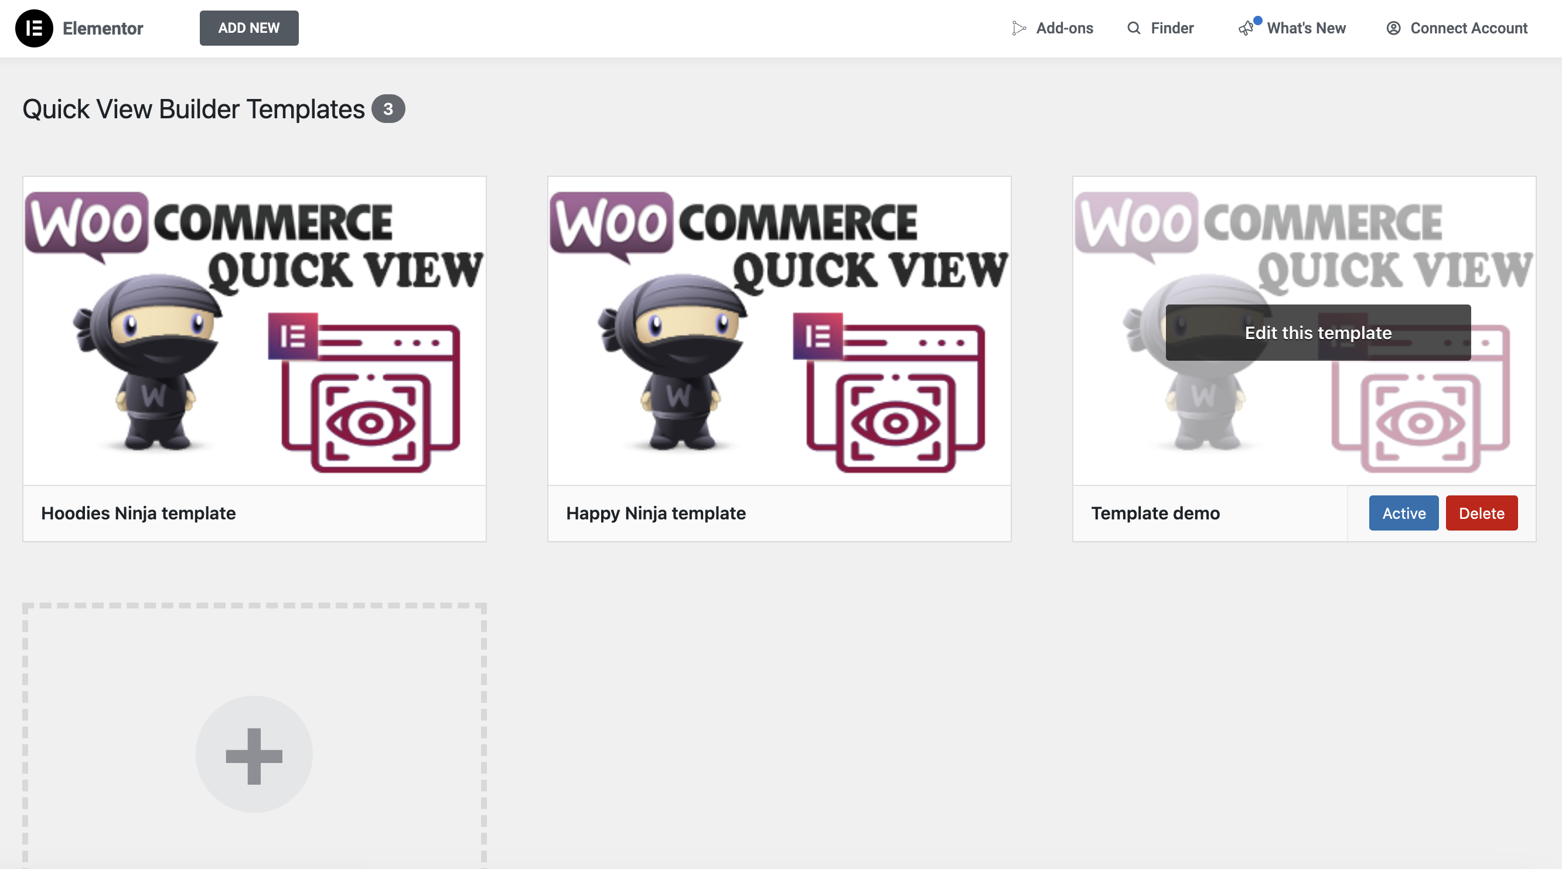Open What's New link
This screenshot has width=1562, height=869.
click(x=1306, y=29)
